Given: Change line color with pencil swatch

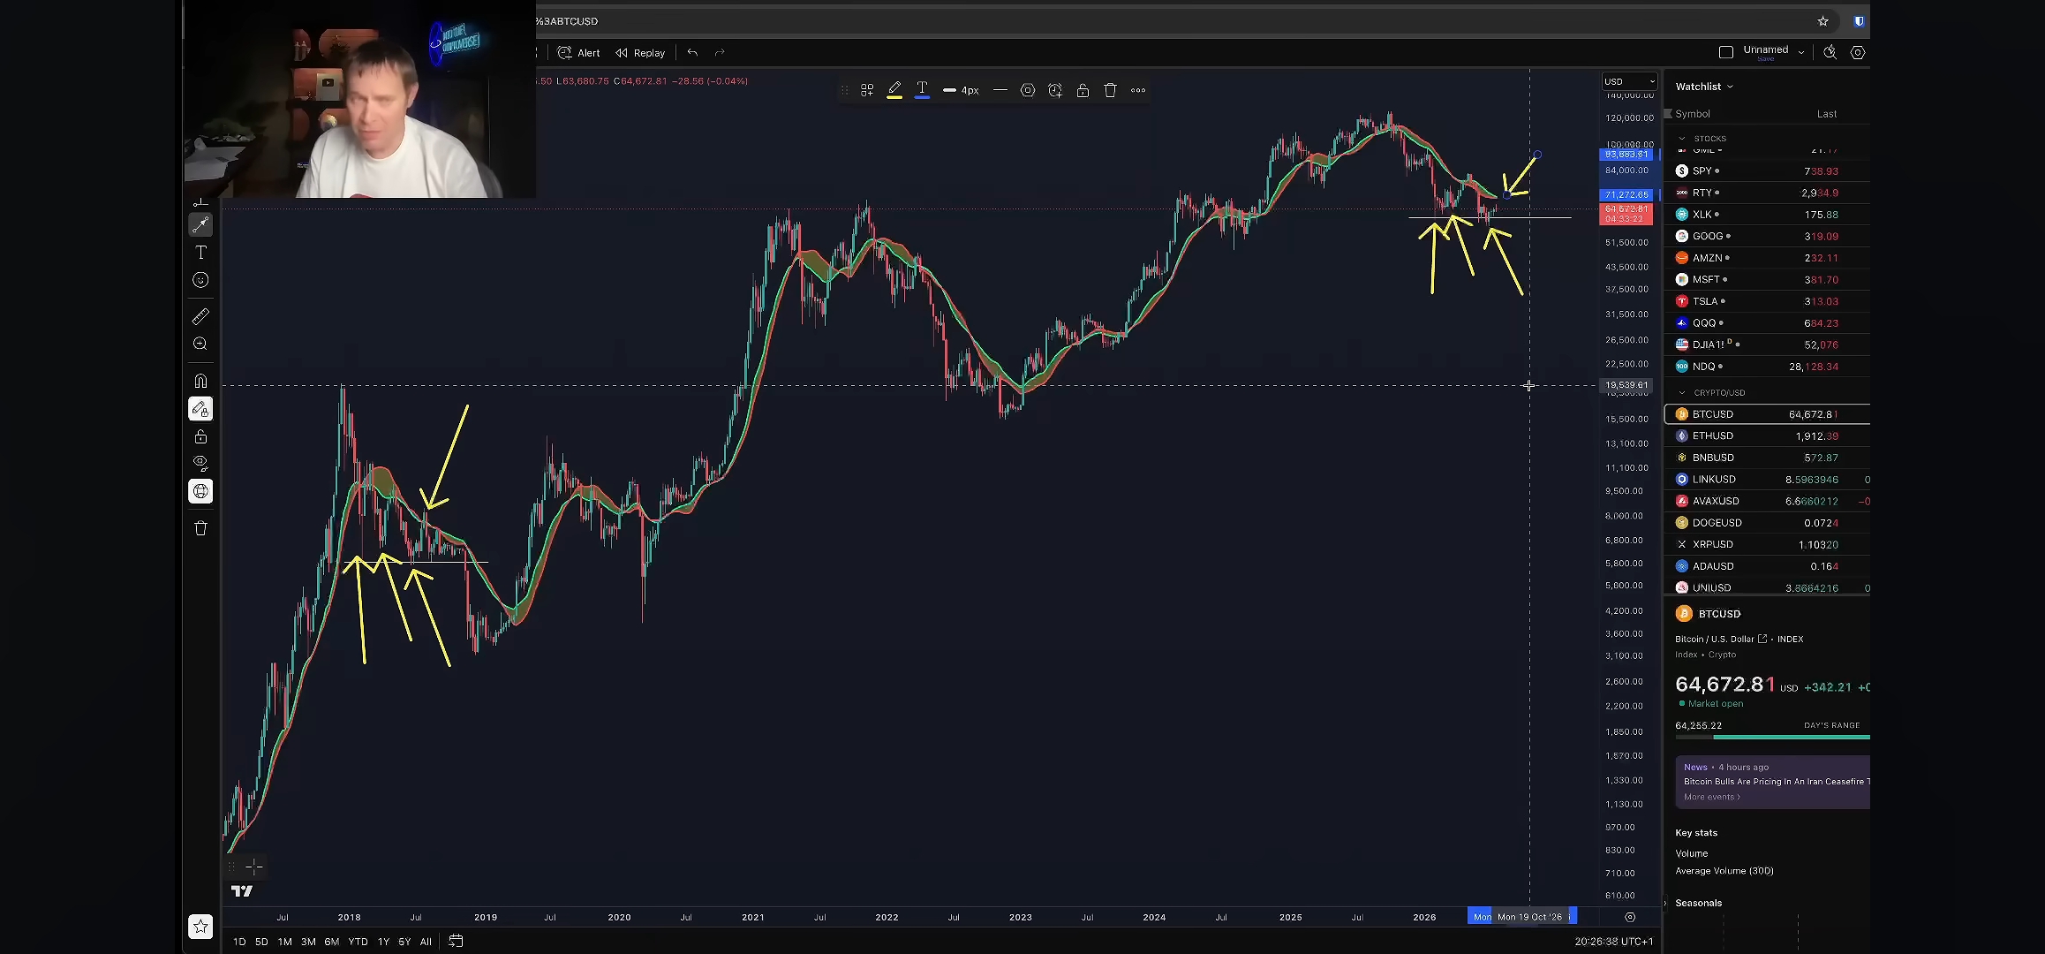Looking at the screenshot, I should [894, 90].
